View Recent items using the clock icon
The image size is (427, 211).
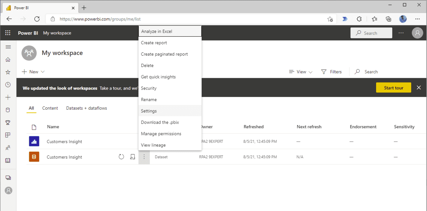[8, 84]
